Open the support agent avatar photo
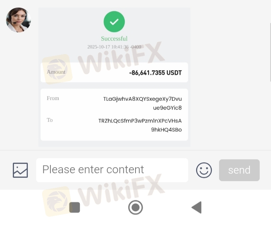 tap(18, 20)
